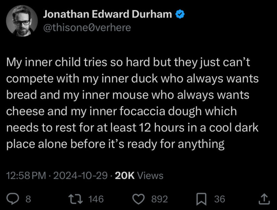
Task: Like the tweet with the heart icon
Action: (x=138, y=199)
